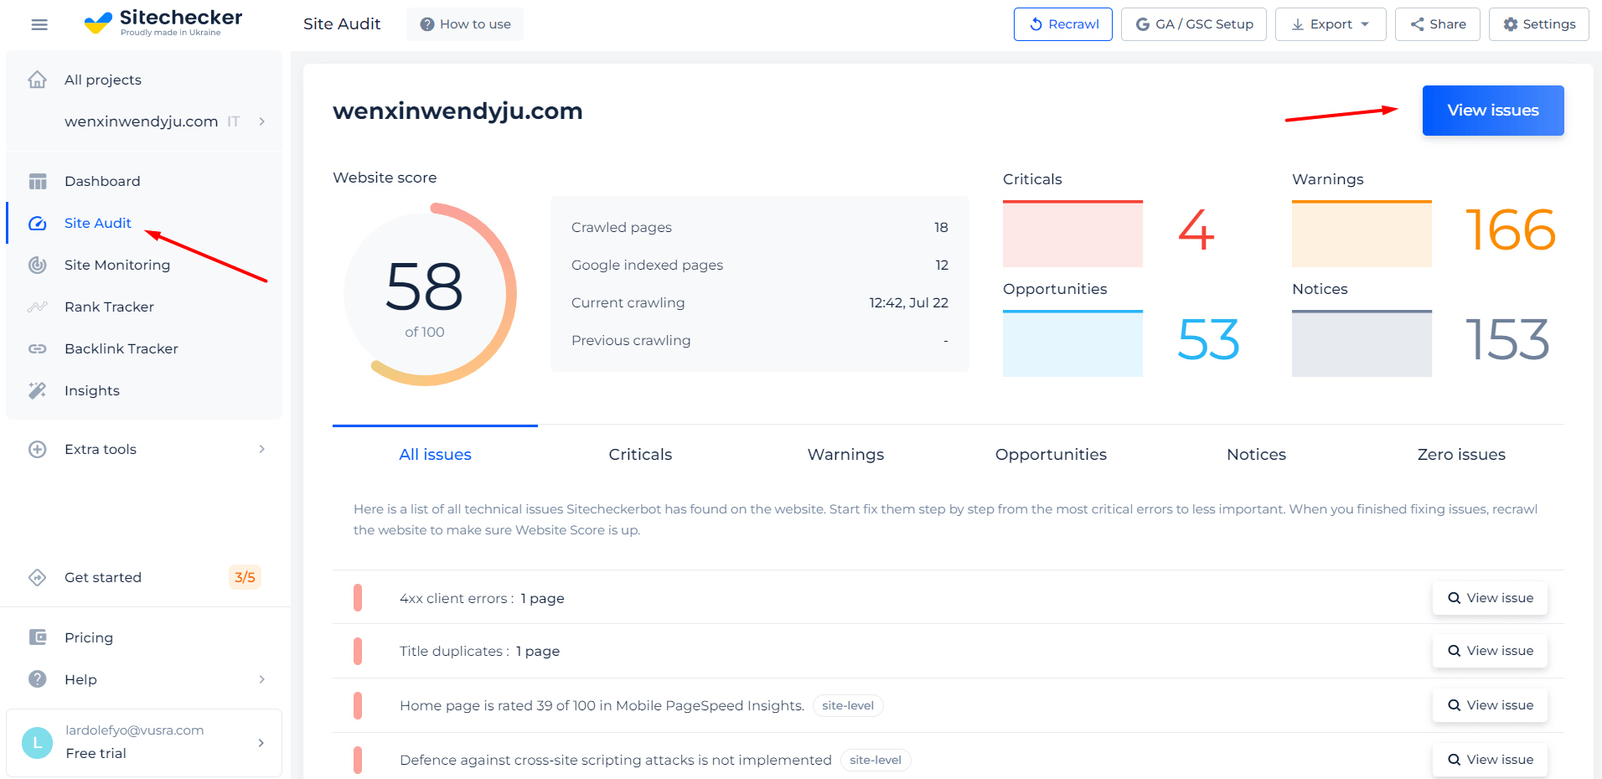
Task: Switch to the Warnings tab
Action: [x=845, y=455]
